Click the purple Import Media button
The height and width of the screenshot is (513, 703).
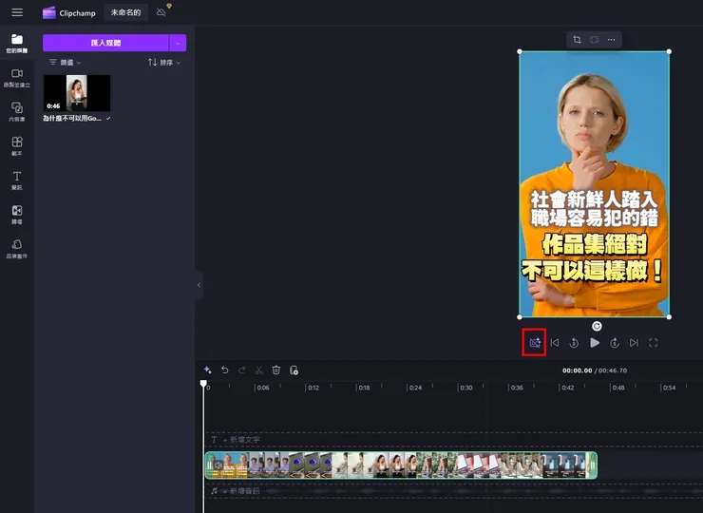[x=105, y=43]
